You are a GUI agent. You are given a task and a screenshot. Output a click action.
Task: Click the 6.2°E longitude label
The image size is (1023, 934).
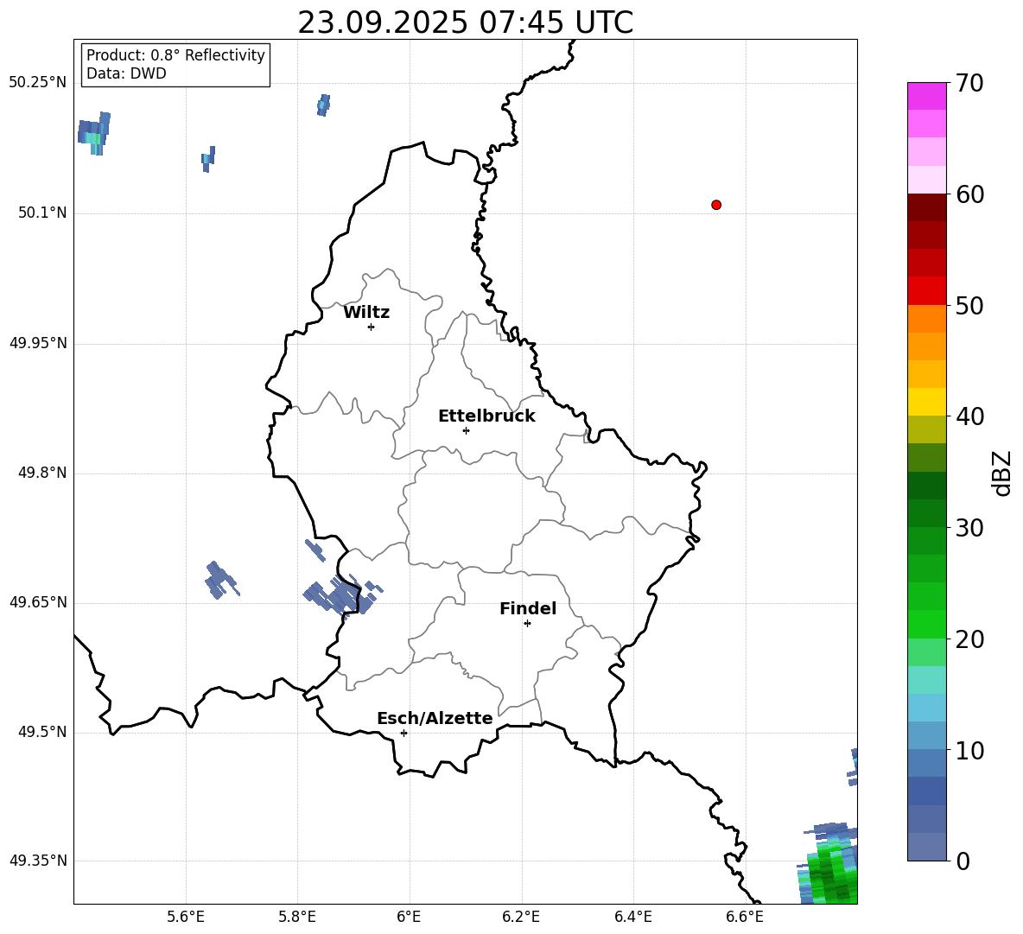(x=521, y=917)
